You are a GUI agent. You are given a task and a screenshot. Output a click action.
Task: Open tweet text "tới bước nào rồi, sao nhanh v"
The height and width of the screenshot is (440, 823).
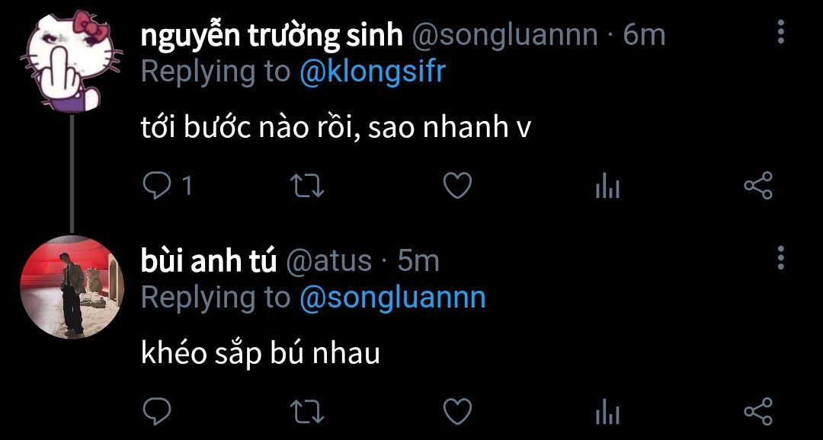click(336, 129)
